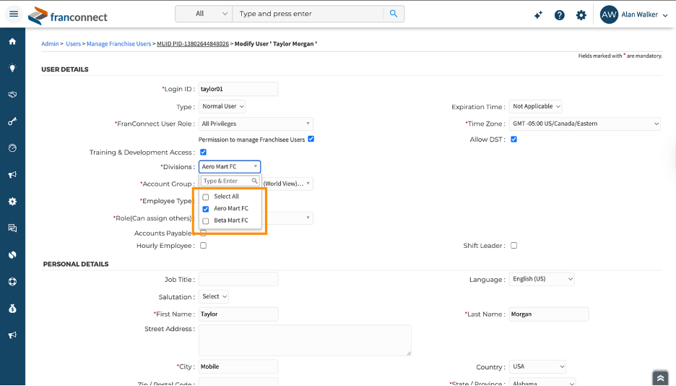
Task: Go to Manage Franchise Users breadcrumb
Action: [118, 44]
